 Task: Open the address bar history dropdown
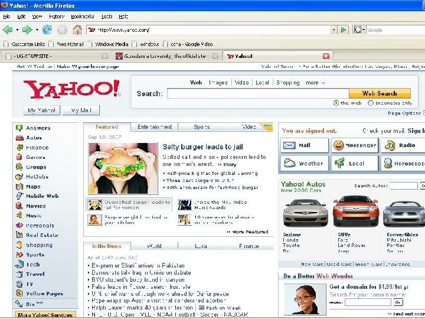point(334,30)
